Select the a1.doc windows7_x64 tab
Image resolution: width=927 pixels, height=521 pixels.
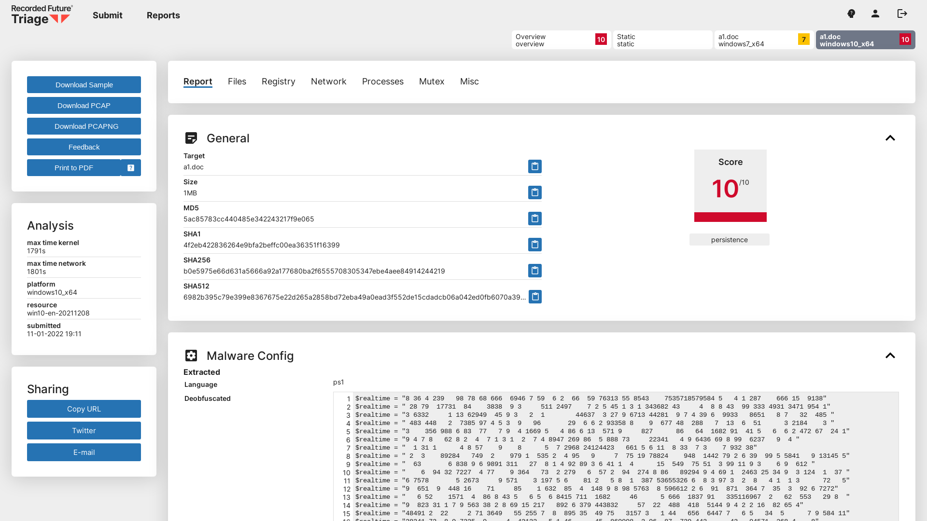click(x=764, y=40)
